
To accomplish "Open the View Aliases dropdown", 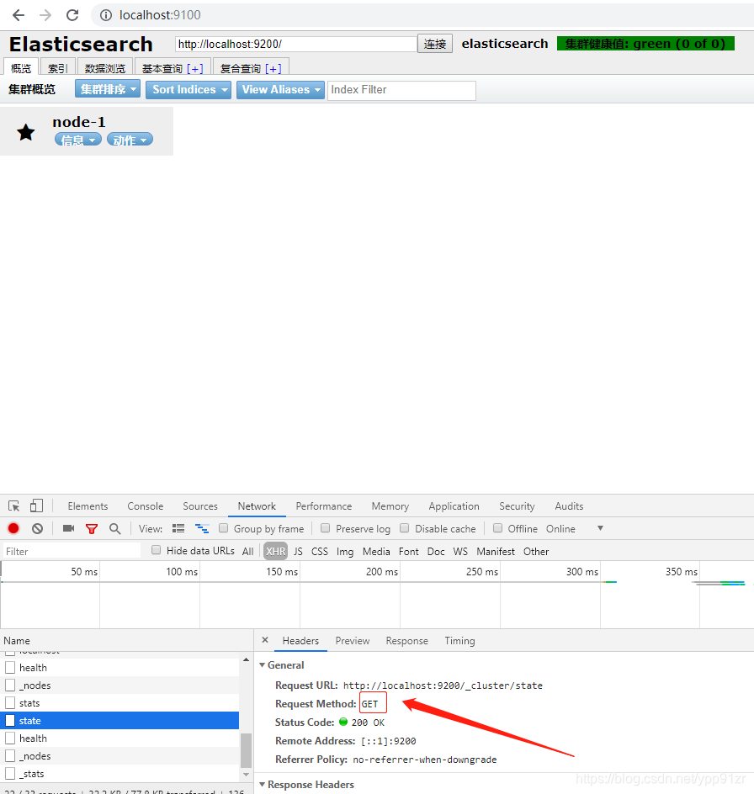I will (x=280, y=90).
